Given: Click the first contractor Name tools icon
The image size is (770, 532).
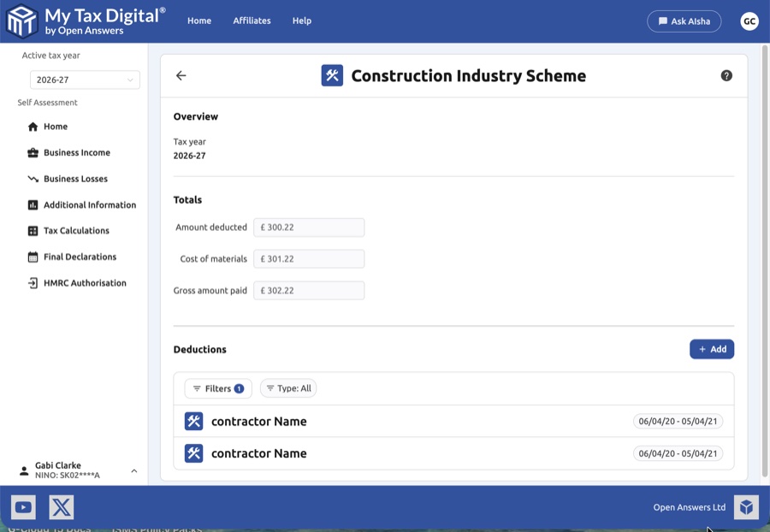Looking at the screenshot, I should coord(194,422).
